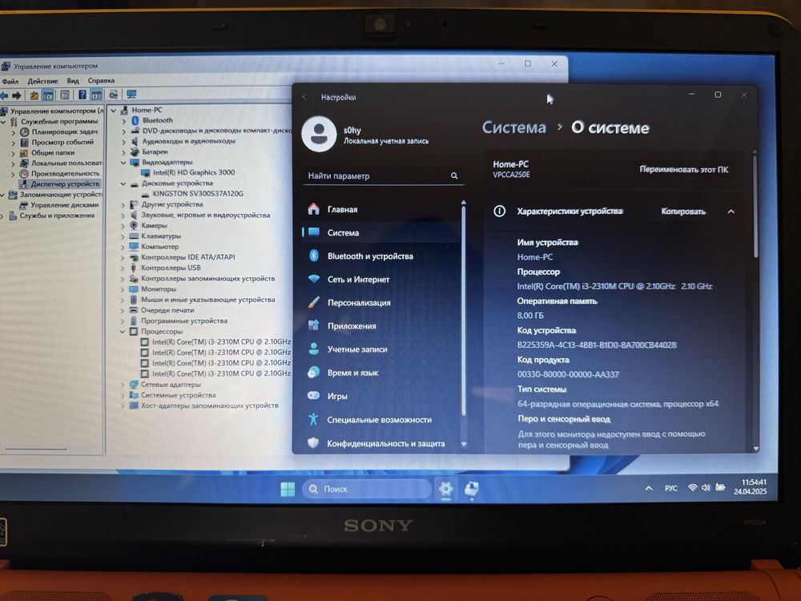
Task: Select Intel(R) HD Graphics 3000 device
Action: tap(194, 173)
